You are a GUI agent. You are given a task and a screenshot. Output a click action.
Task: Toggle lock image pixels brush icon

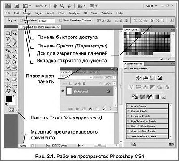pyautogui.click(x=76, y=84)
